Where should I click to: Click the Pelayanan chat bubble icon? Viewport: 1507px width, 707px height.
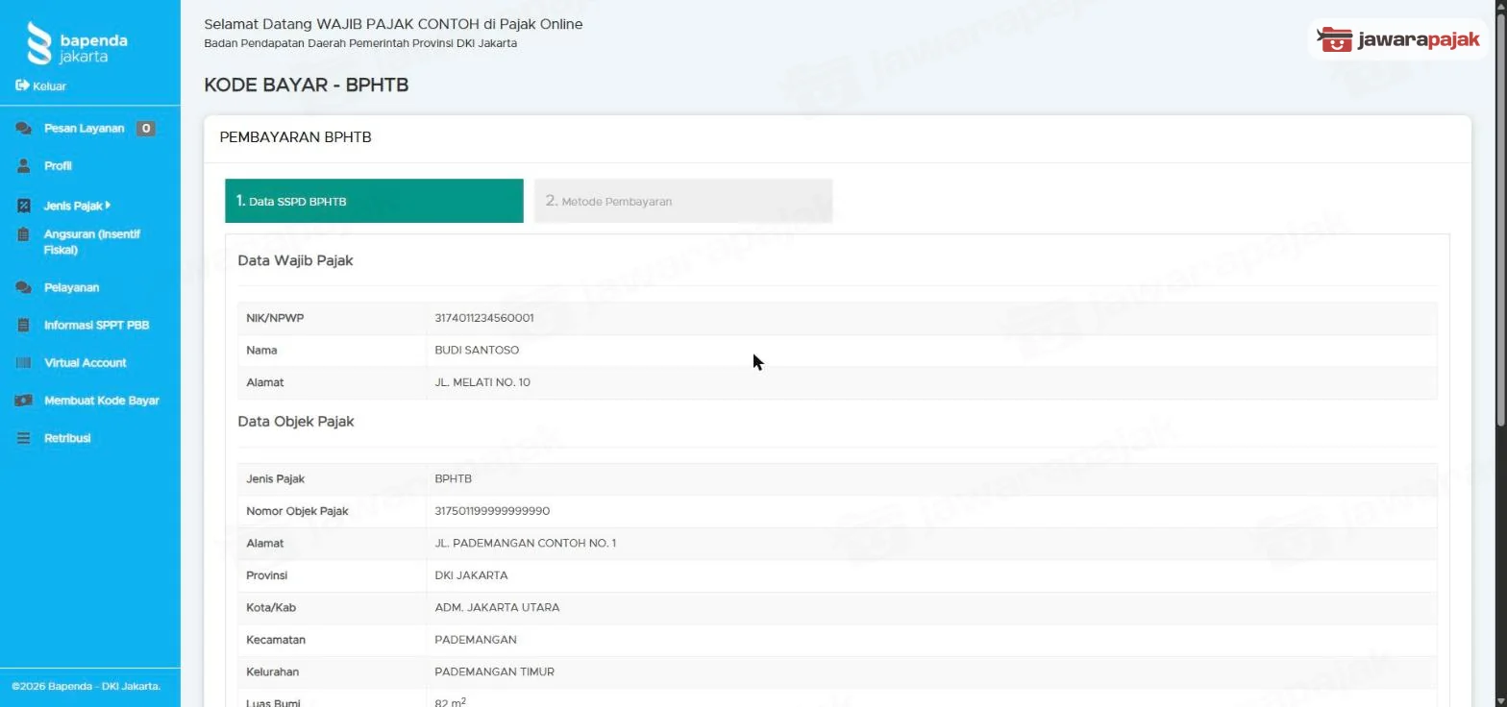[x=24, y=287]
